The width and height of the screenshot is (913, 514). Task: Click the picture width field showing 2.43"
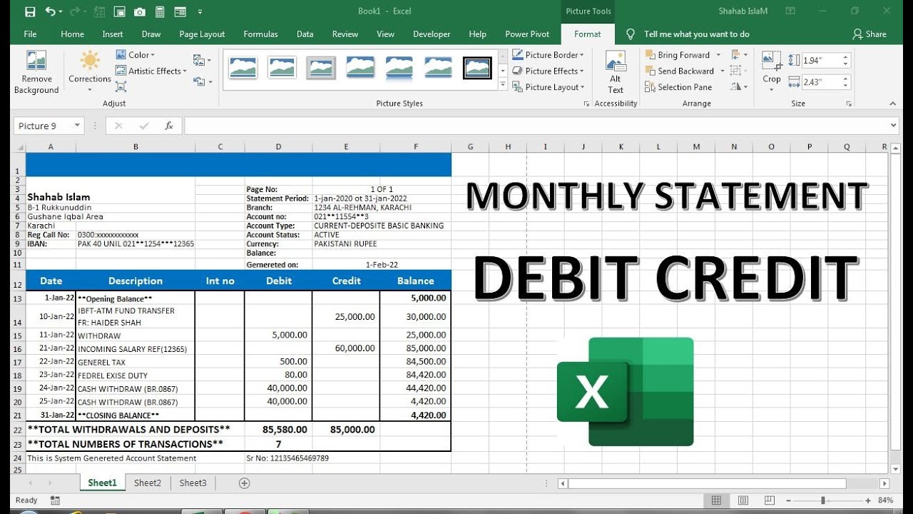click(822, 82)
